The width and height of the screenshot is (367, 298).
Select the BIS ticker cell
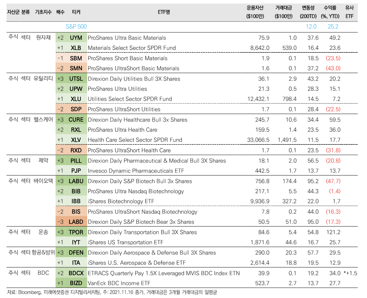pyautogui.click(x=76, y=212)
